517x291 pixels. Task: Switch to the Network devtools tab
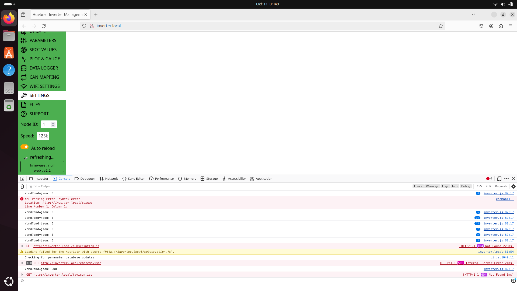point(109,179)
